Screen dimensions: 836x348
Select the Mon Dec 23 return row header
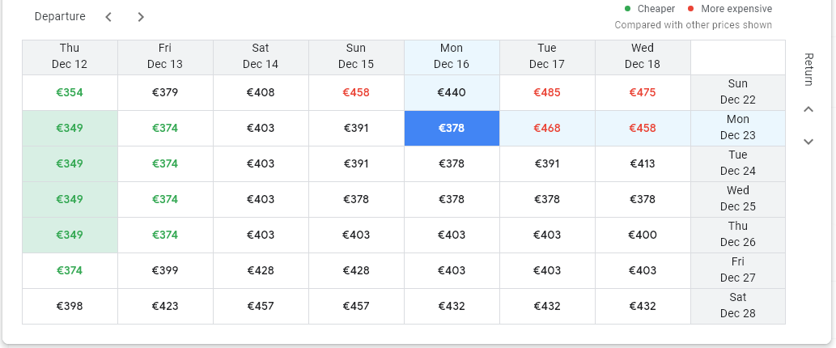(x=737, y=128)
